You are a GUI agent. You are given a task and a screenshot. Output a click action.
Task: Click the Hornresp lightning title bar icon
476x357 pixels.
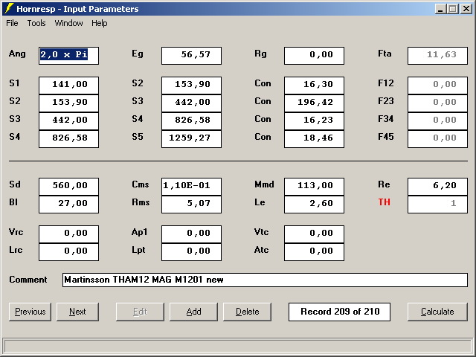point(9,9)
